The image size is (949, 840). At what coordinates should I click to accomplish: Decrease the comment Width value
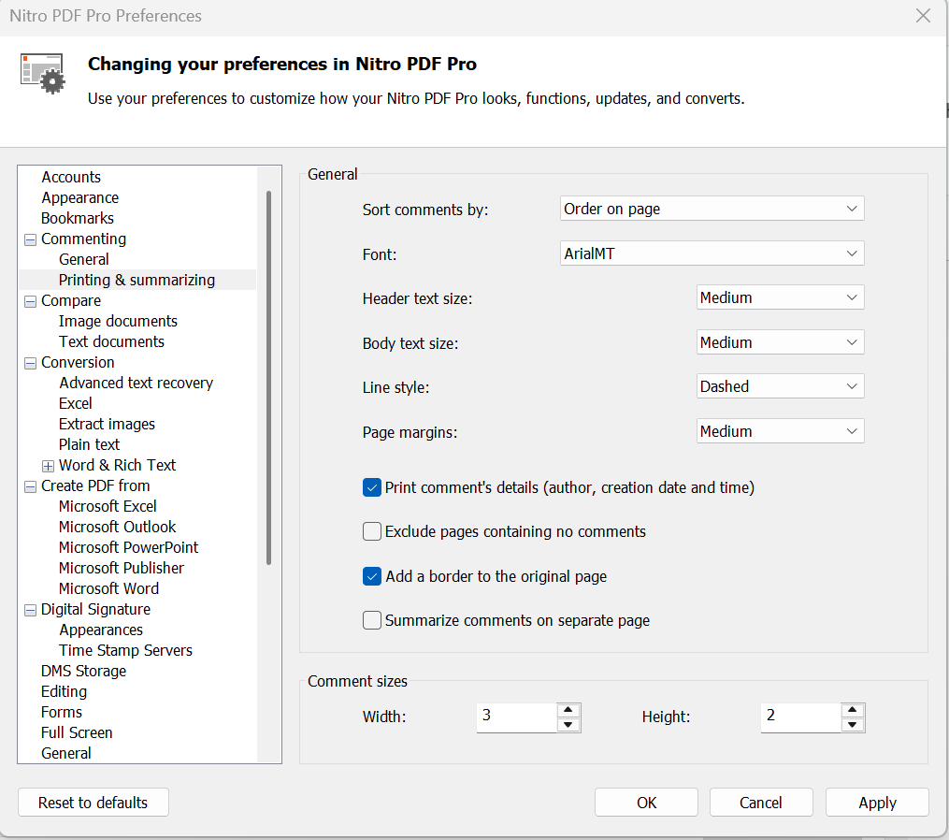pyautogui.click(x=568, y=725)
